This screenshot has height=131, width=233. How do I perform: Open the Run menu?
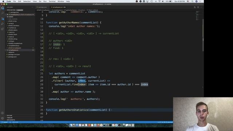[x=45, y=1]
